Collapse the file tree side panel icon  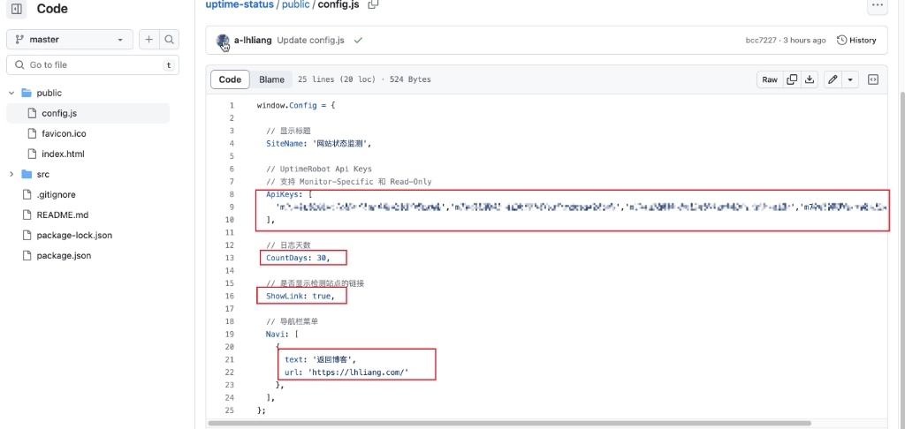click(16, 9)
